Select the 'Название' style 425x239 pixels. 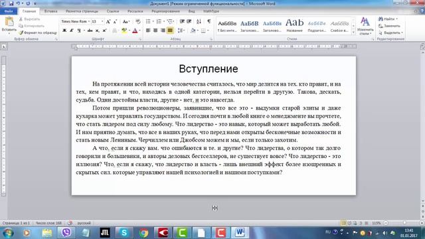[295, 26]
